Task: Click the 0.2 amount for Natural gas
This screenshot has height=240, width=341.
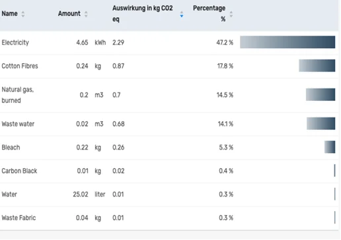Action: (x=84, y=95)
